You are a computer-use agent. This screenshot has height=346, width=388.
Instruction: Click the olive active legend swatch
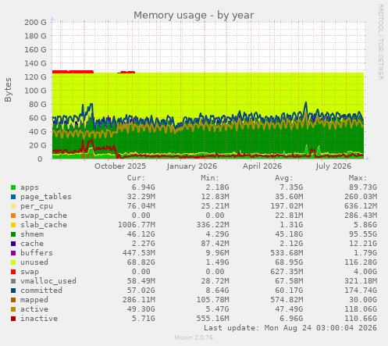pyautogui.click(x=13, y=309)
